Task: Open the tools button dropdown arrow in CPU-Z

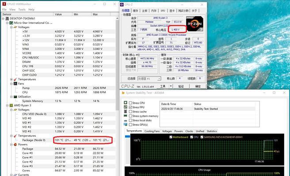Action: 171,86
